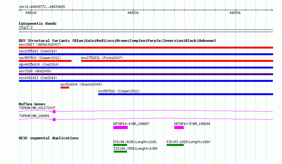Image resolution: width=282 pixels, height=164 pixels.
Task: Click the %ID:93.1928|Length:1660 duplication label
Action: [x=188, y=142]
